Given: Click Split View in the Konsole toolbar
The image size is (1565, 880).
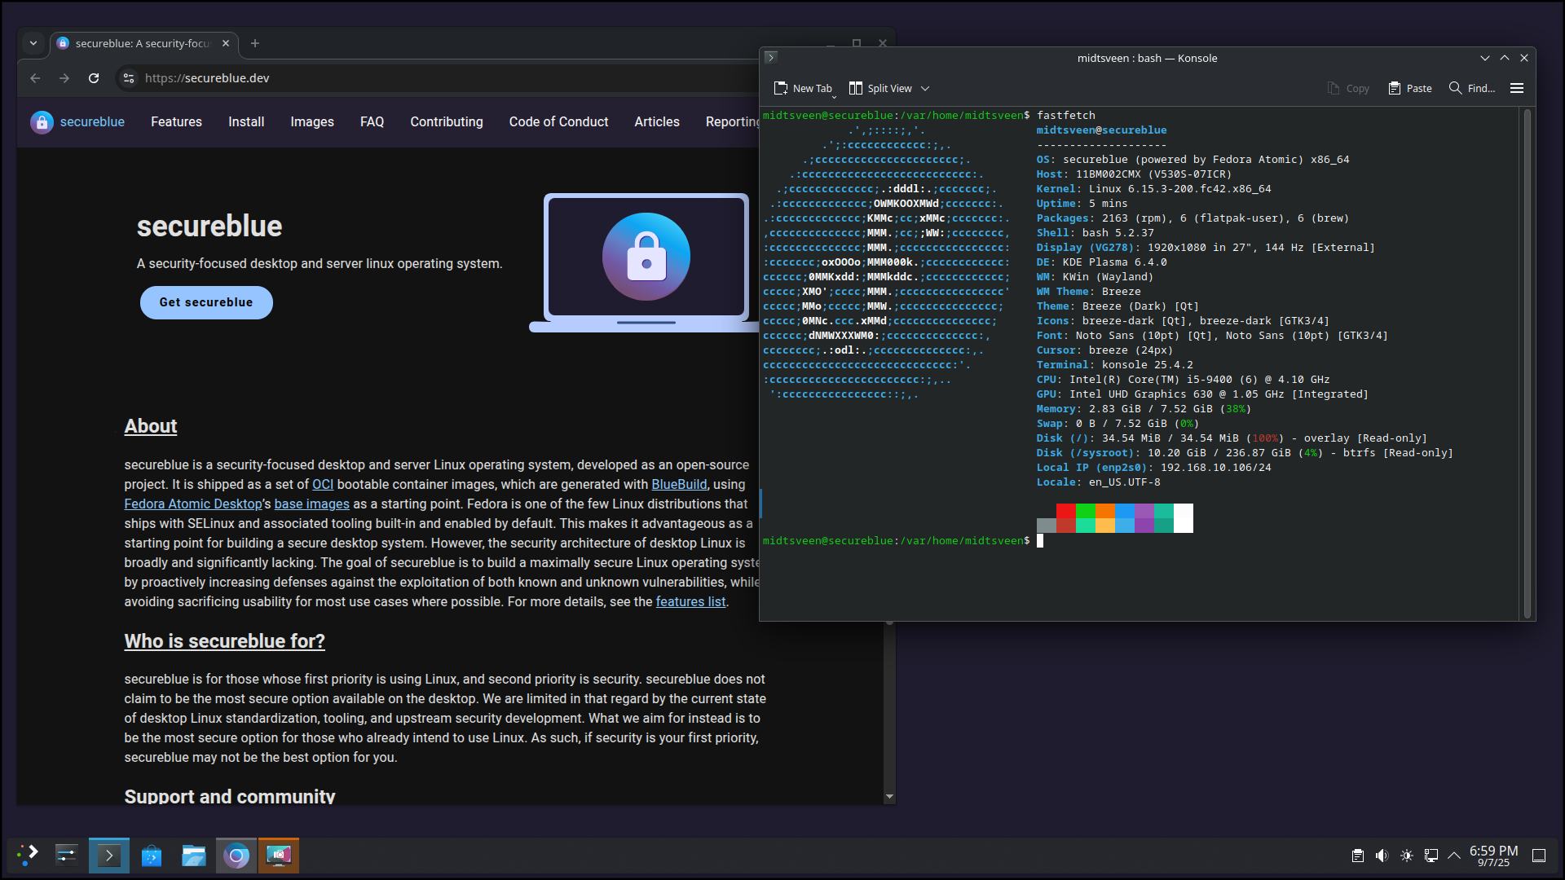Looking at the screenshot, I should pos(880,88).
